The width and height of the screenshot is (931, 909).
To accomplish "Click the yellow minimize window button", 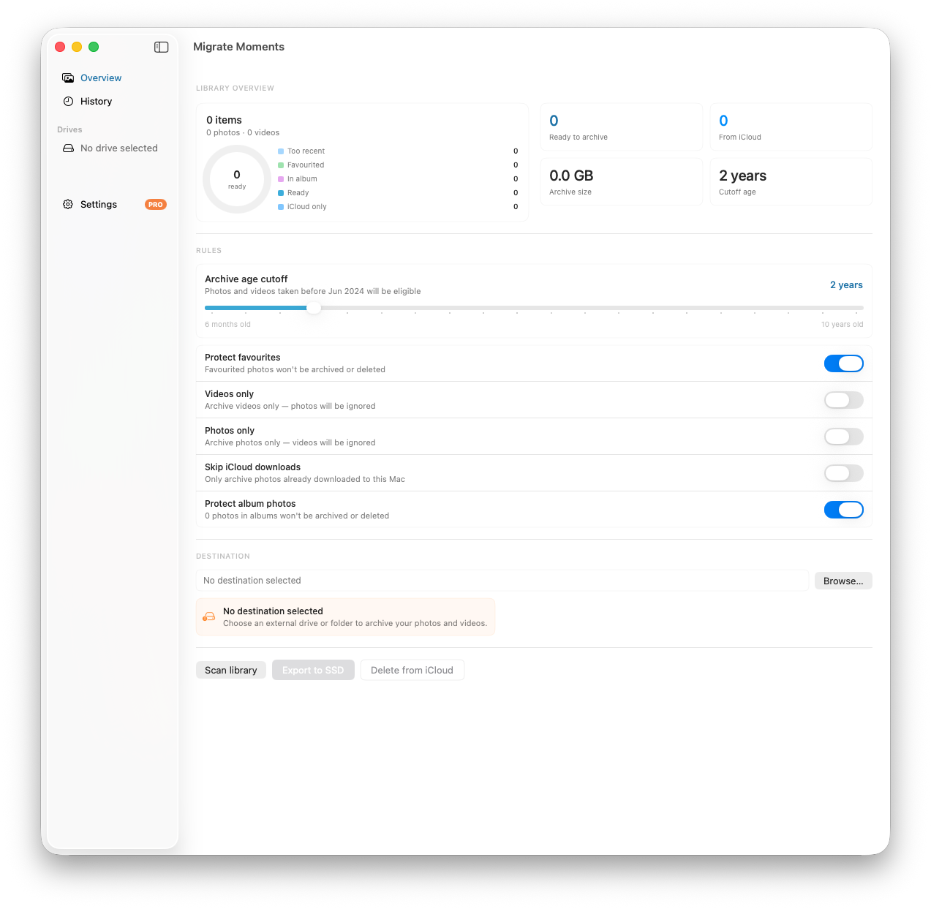I will 77,47.
